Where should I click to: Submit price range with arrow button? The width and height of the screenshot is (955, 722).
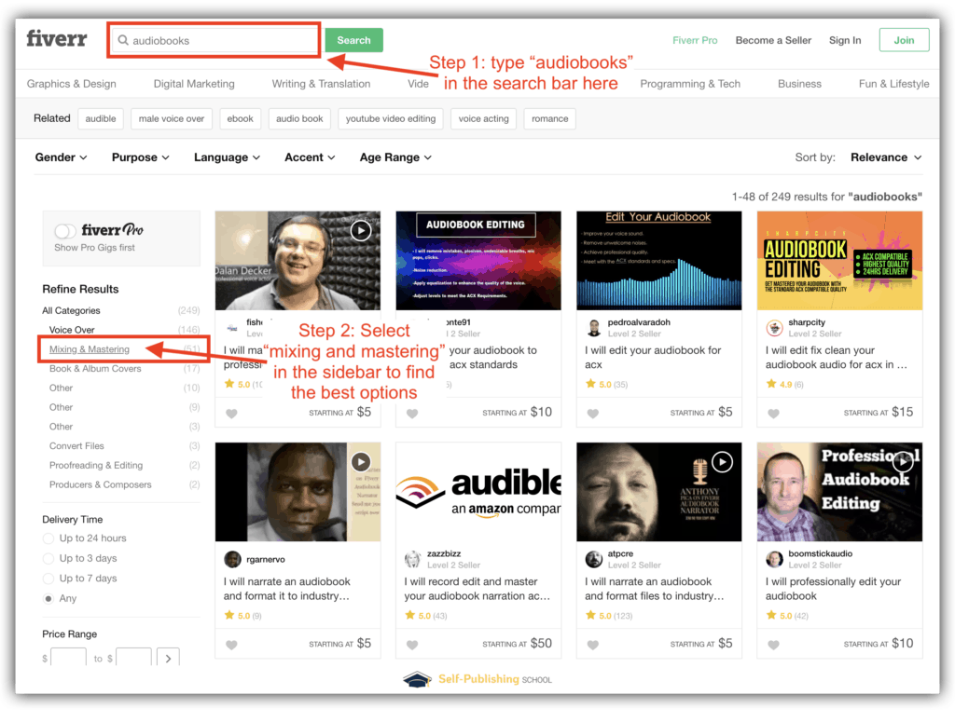168,658
